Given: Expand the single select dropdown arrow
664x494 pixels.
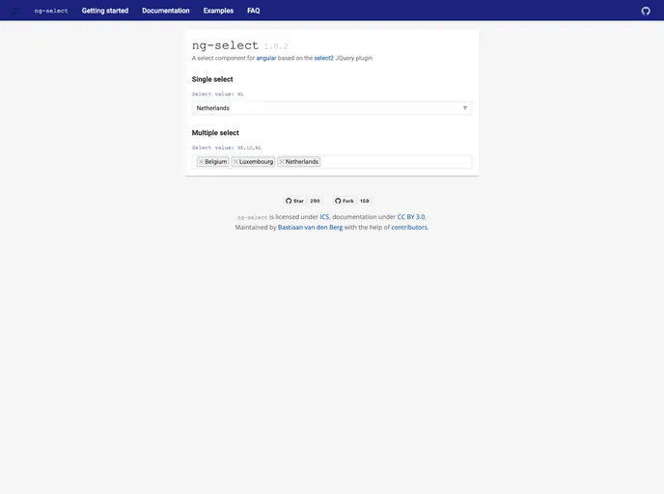Looking at the screenshot, I should click(x=465, y=108).
